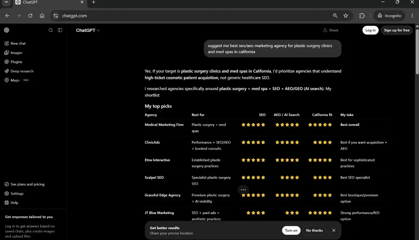Open the zoom magnifier in address bar
Image resolution: width=419 pixels, height=240 pixels.
coord(335,16)
